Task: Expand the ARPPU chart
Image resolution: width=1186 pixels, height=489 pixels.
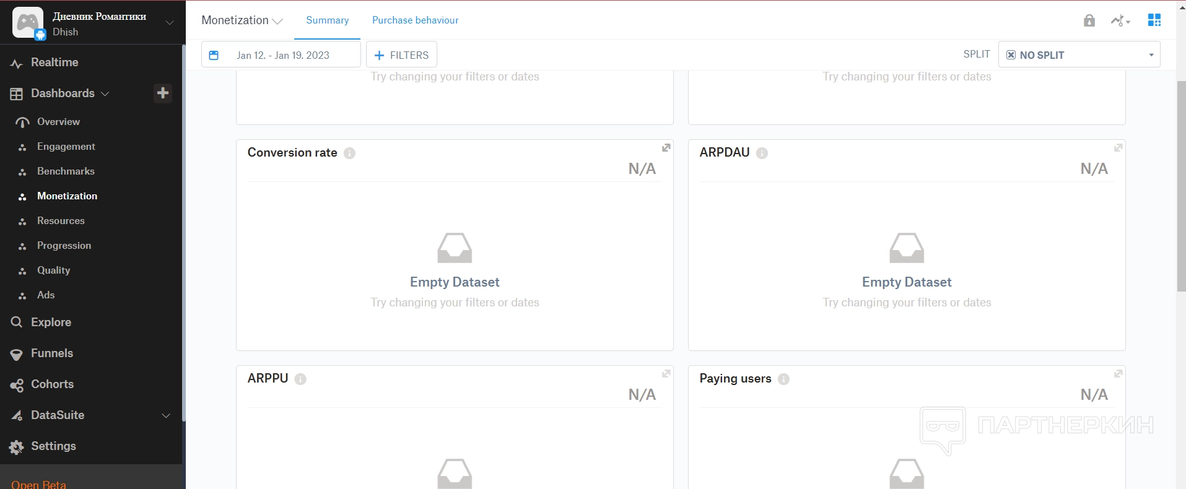Action: pos(666,373)
